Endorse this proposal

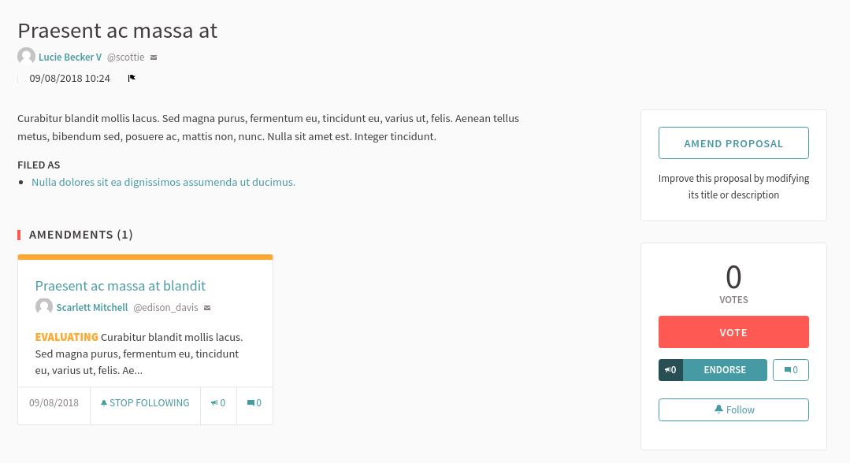(725, 370)
